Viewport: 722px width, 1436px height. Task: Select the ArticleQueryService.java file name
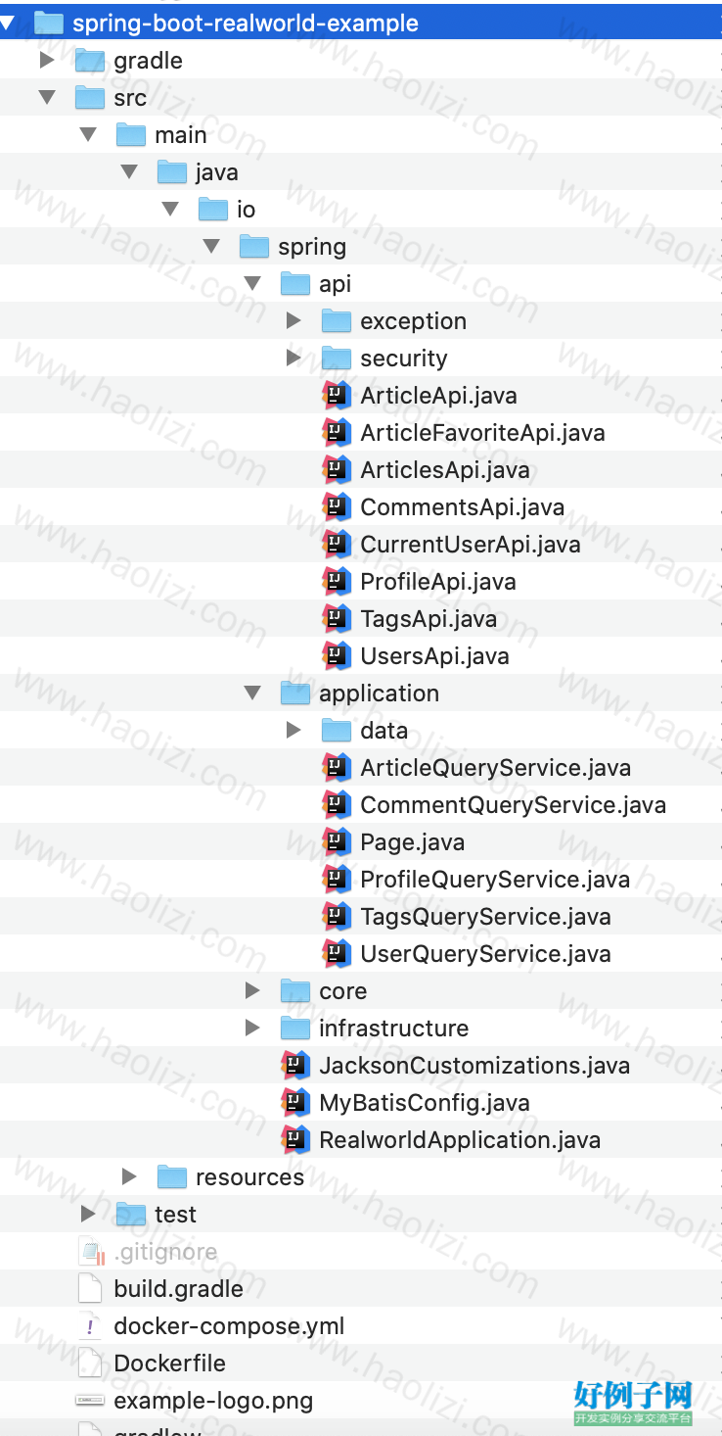click(x=496, y=768)
